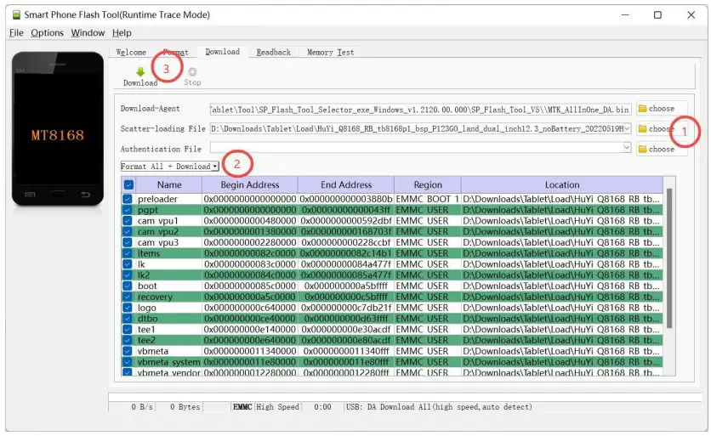Switch to the Memory Test tab
This screenshot has height=436, width=711.
tap(330, 53)
